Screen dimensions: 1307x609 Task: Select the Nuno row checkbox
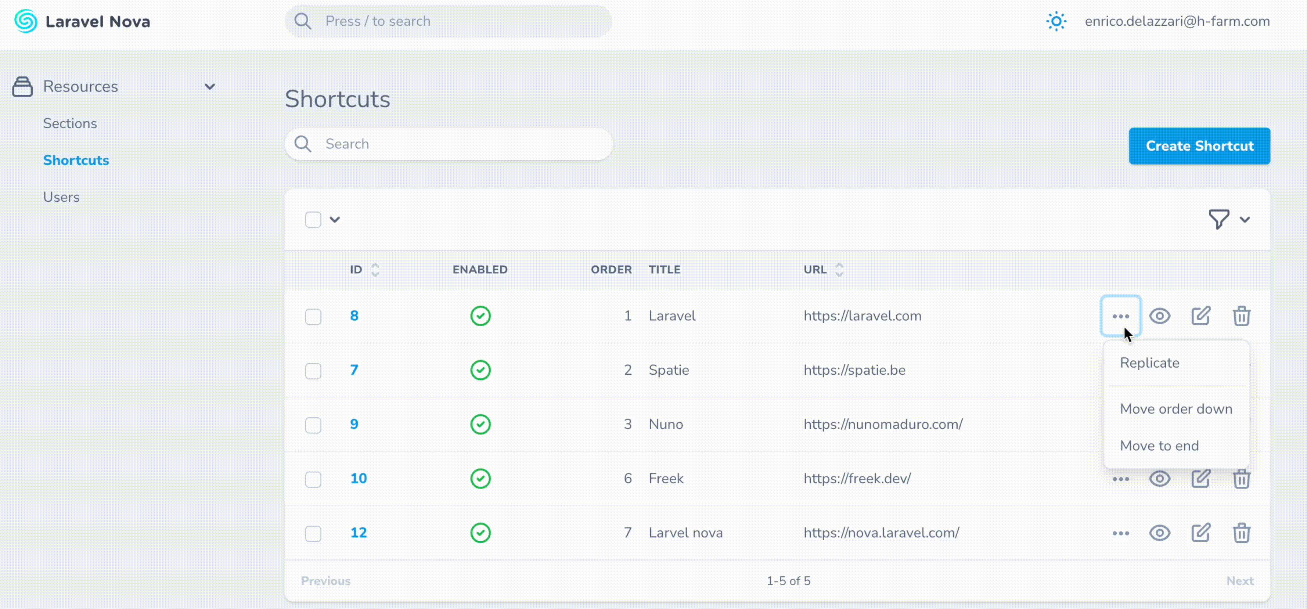click(x=313, y=425)
